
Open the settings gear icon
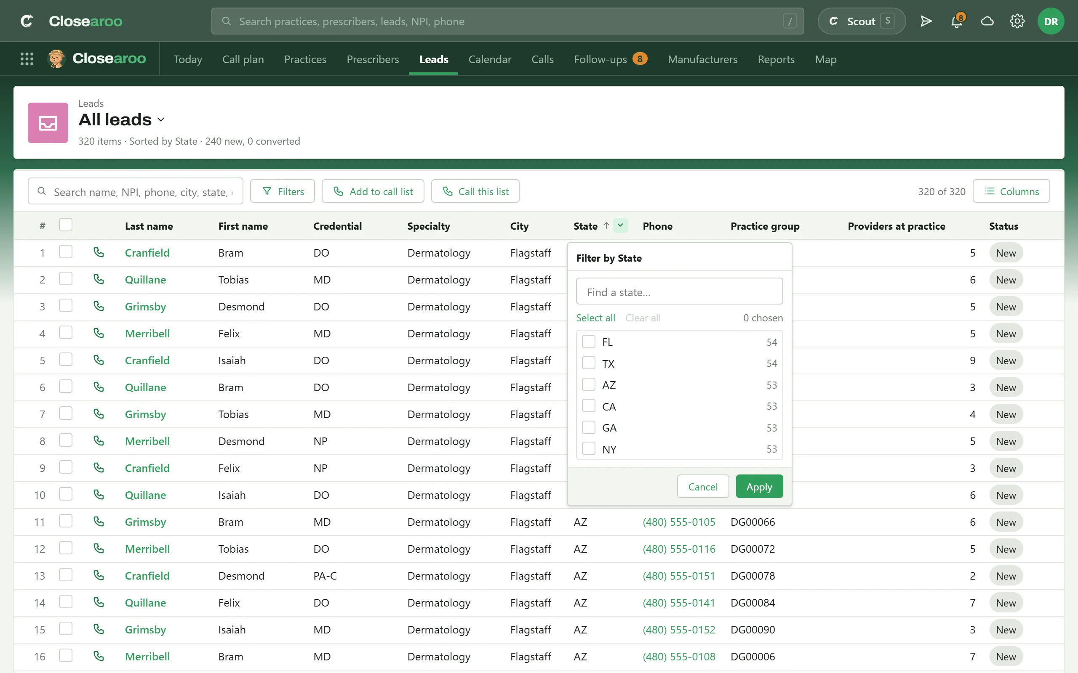tap(1017, 21)
